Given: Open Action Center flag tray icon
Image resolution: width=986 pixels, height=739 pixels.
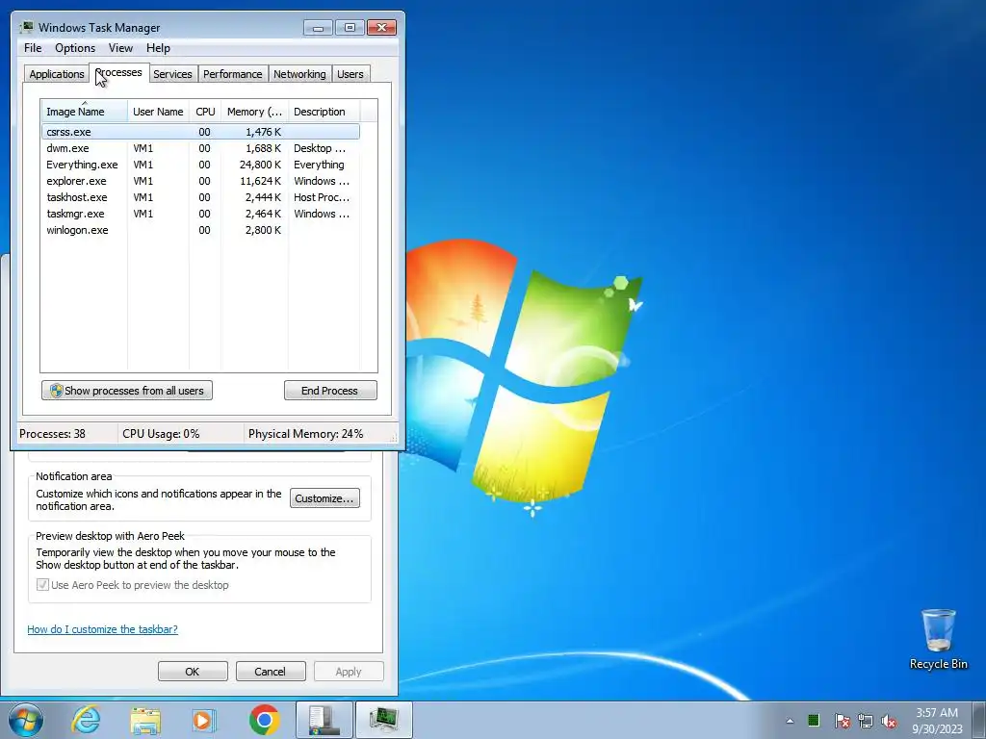Looking at the screenshot, I should pyautogui.click(x=842, y=721).
